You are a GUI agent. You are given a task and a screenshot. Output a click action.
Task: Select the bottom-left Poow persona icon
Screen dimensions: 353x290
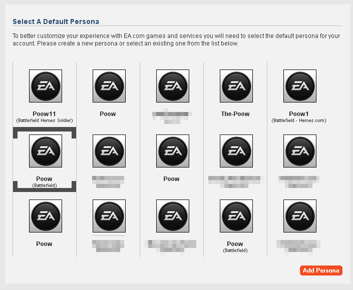(x=46, y=216)
